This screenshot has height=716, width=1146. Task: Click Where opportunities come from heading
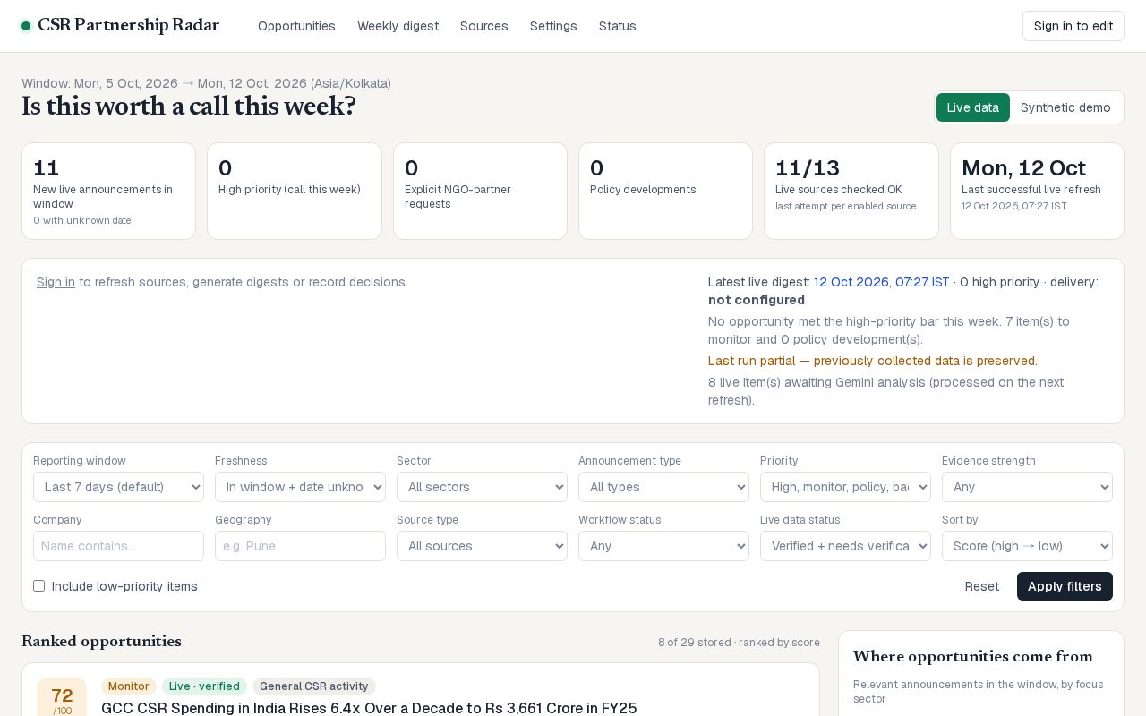[973, 657]
